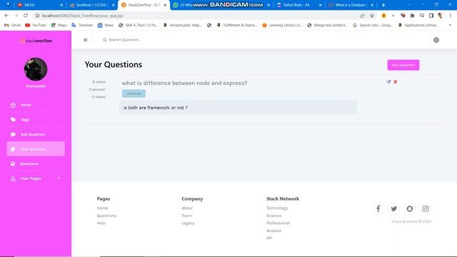Click the Ask Question sidebar icon
Viewport: 457px width, 257px height.
coord(13,134)
